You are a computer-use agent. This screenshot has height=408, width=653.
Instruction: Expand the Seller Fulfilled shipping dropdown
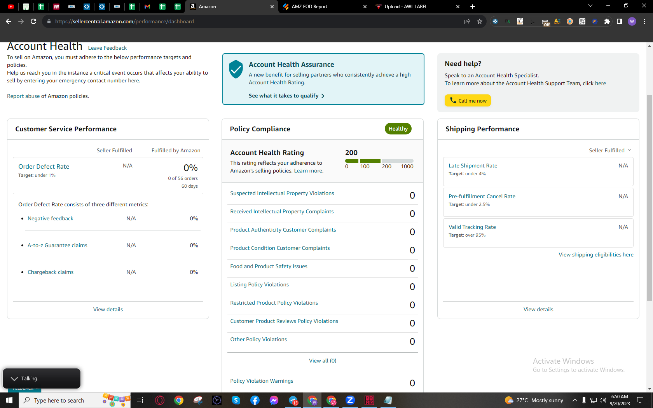tap(610, 150)
